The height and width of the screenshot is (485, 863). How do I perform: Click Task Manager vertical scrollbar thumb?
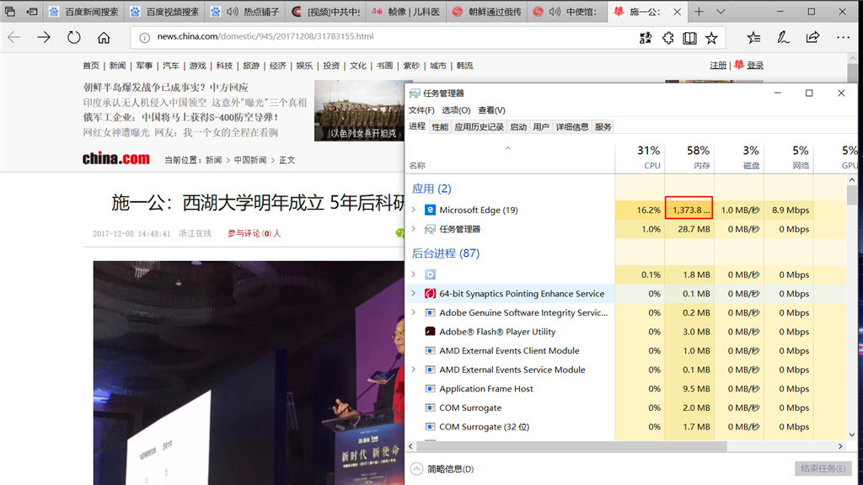point(852,195)
